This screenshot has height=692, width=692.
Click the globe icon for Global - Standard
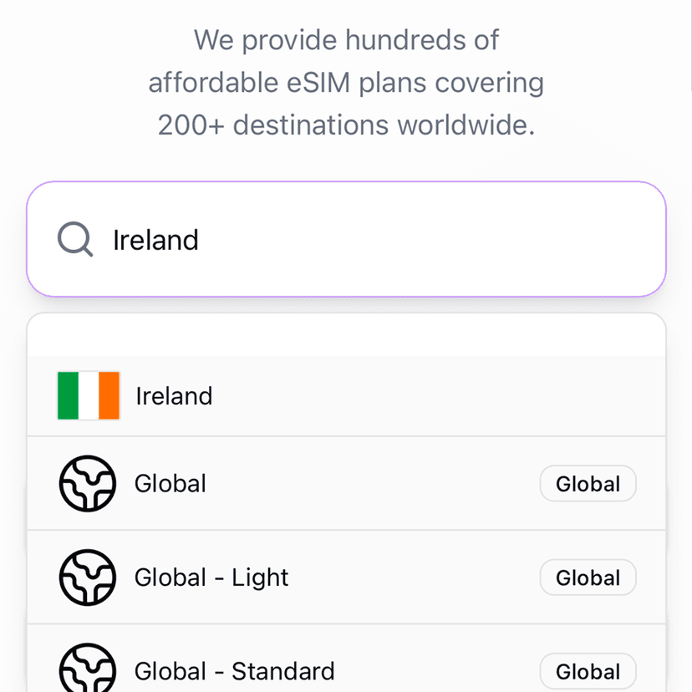(87, 669)
